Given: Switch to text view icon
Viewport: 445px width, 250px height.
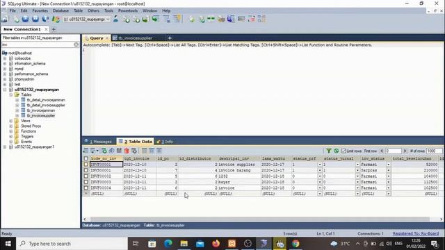Looking at the screenshot, I should (159, 151).
